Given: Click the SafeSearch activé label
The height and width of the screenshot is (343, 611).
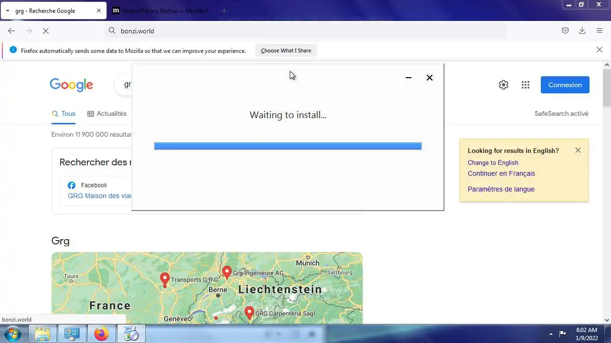Looking at the screenshot, I should (561, 113).
